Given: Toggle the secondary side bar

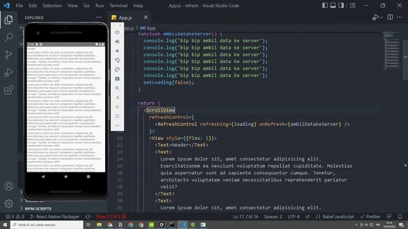Looking at the screenshot, I should click(341, 6).
